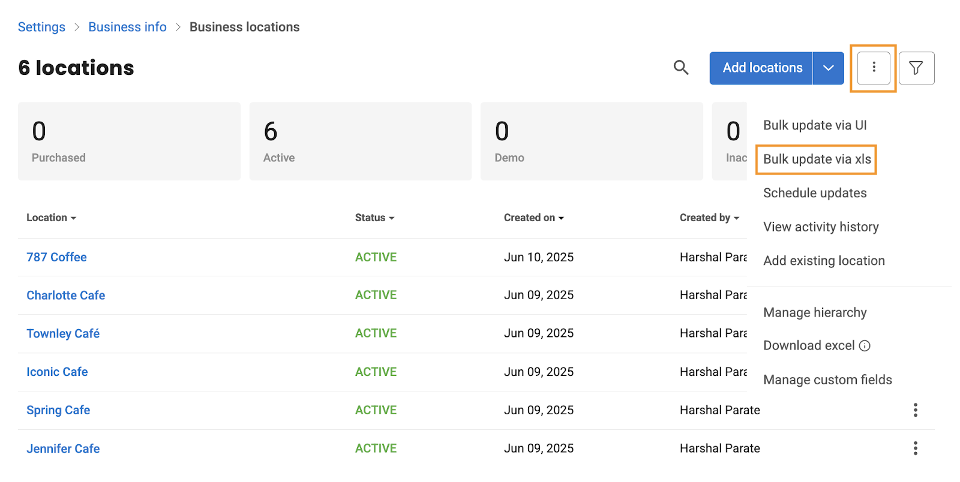The image size is (960, 482).
Task: Click the Demo count card
Action: point(592,141)
